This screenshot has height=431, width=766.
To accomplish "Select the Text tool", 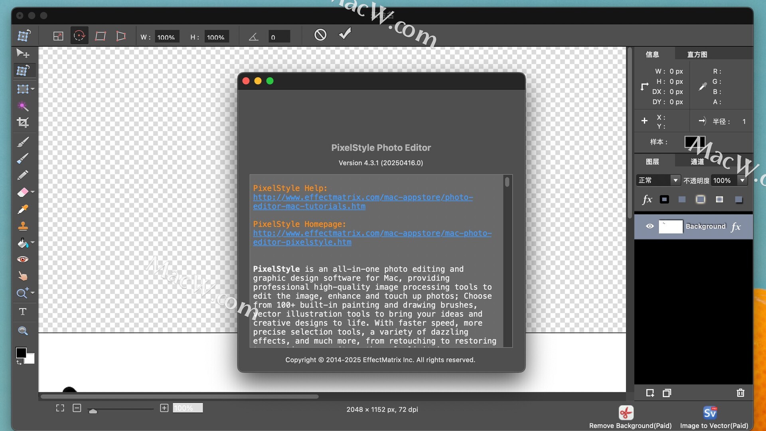I will (x=23, y=312).
